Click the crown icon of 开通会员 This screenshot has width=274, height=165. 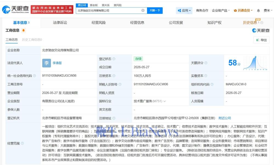pos(235,11)
